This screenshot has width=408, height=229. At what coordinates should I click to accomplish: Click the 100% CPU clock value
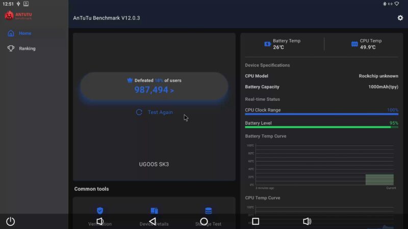[x=393, y=110]
